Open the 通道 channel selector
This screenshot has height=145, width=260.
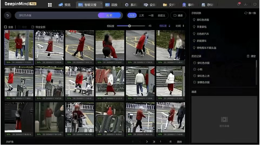[178, 15]
